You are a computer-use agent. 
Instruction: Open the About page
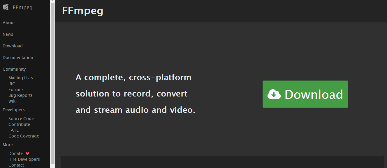point(9,23)
